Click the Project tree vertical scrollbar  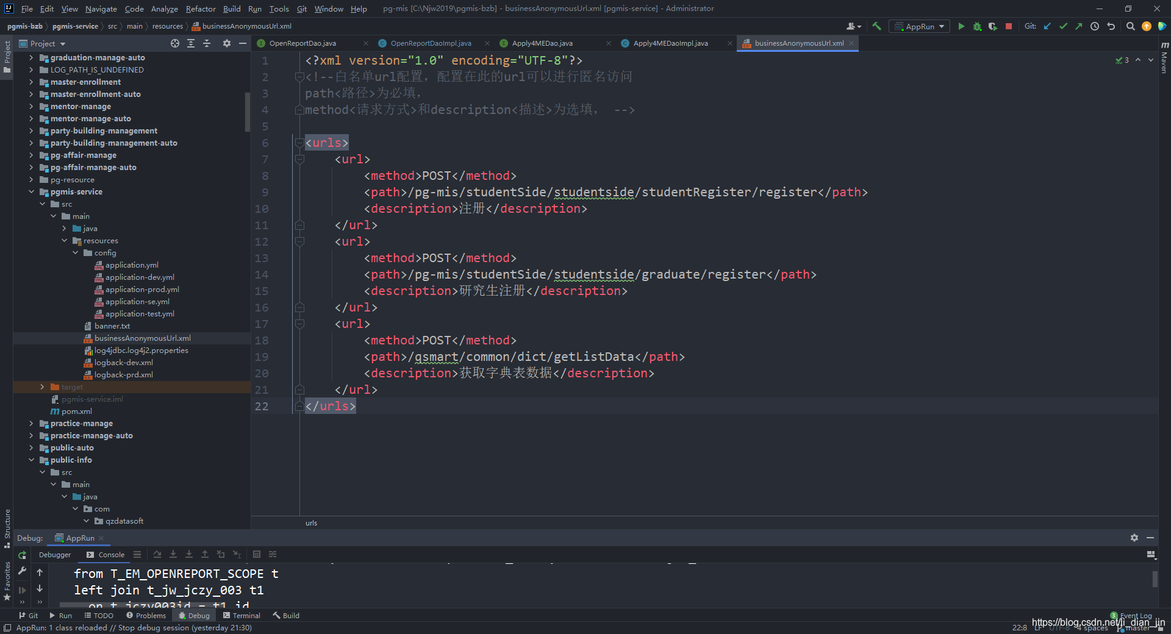(248, 112)
